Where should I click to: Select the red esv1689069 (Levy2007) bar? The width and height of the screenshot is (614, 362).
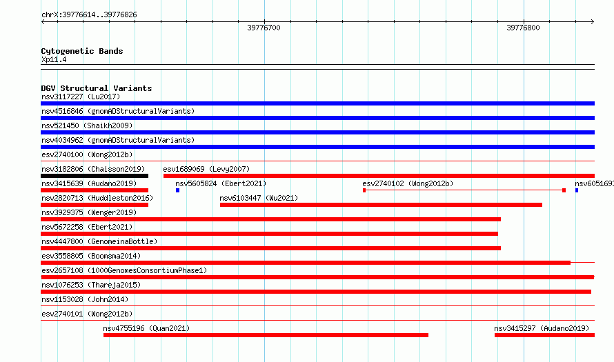(379, 176)
